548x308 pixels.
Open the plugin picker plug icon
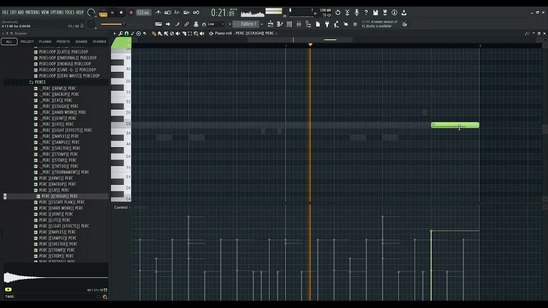point(327,24)
